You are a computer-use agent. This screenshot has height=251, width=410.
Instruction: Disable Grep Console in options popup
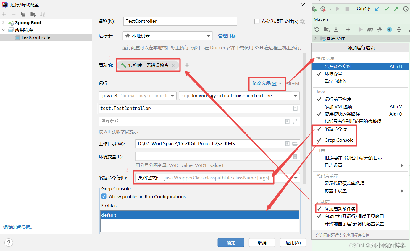339,140
